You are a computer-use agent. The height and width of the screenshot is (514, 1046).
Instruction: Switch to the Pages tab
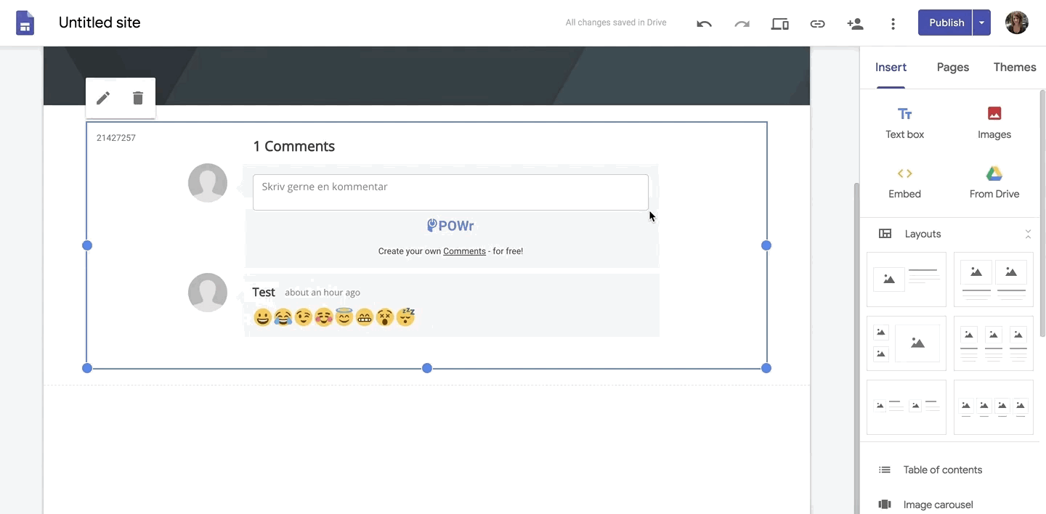point(953,68)
